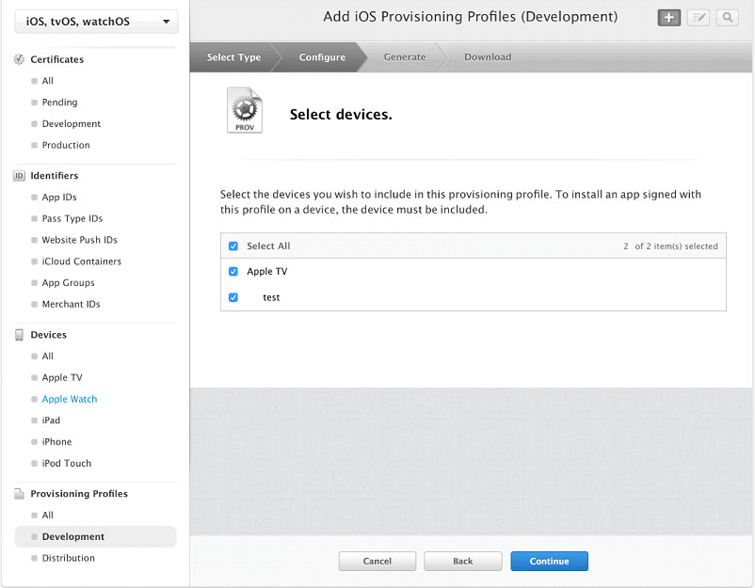Image resolution: width=755 pixels, height=588 pixels.
Task: Uncheck the Apple TV device checkbox
Action: click(233, 272)
